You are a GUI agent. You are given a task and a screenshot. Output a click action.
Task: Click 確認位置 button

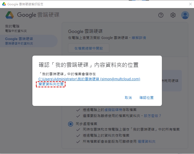(146, 98)
